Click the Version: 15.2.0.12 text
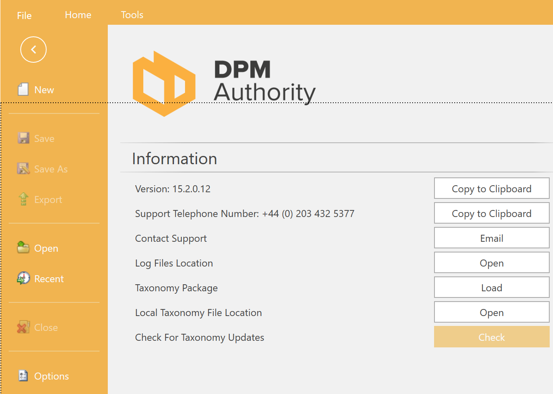This screenshot has height=394, width=553. coord(173,189)
